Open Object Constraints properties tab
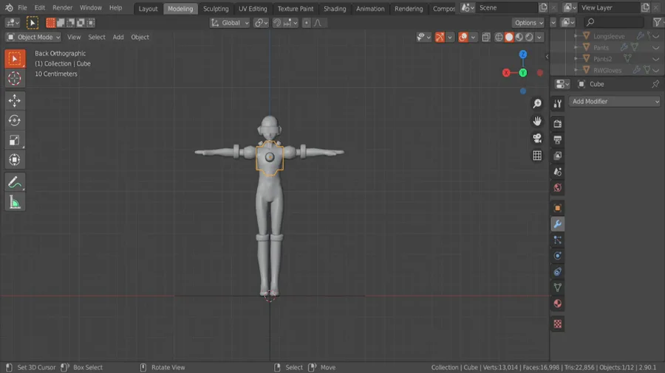The width and height of the screenshot is (665, 373). (558, 272)
